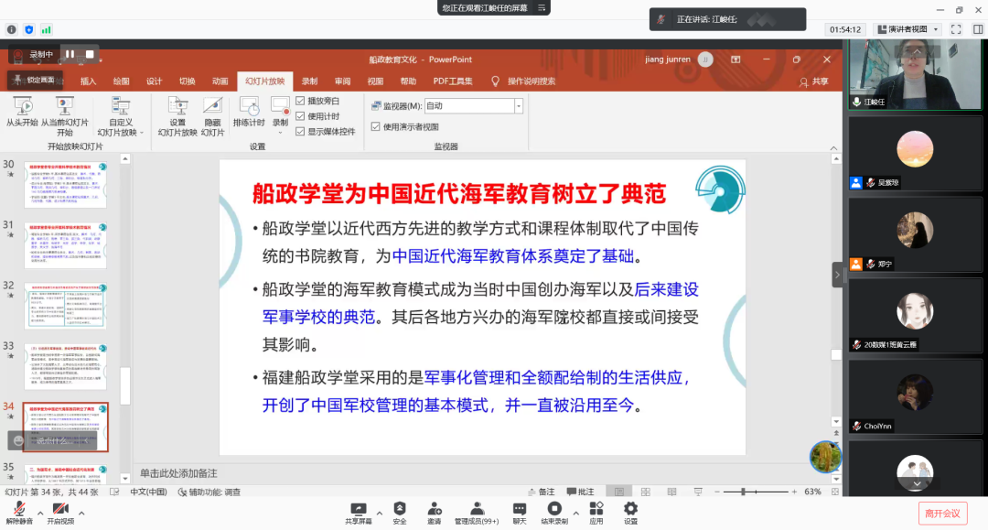
Task: Toggle the 使用计时 checkbox
Action: pyautogui.click(x=301, y=116)
